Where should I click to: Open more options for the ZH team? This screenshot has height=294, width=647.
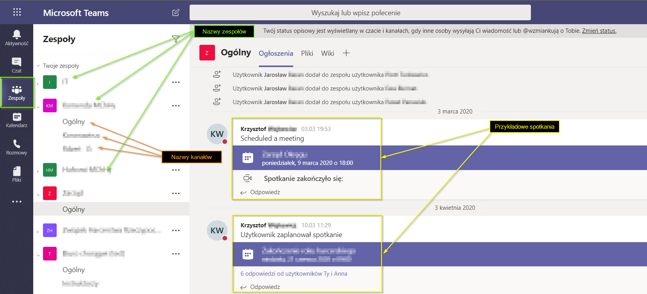pyautogui.click(x=176, y=230)
